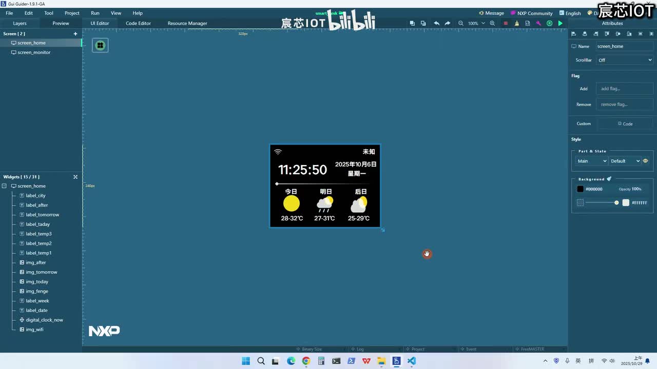
Task: Click the bring-to-front layer icon
Action: click(x=412, y=23)
